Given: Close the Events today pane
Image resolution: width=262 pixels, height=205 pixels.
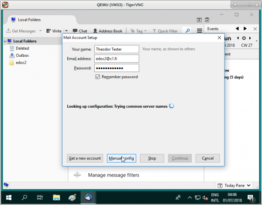Looking at the screenshot, I should 255,29.
